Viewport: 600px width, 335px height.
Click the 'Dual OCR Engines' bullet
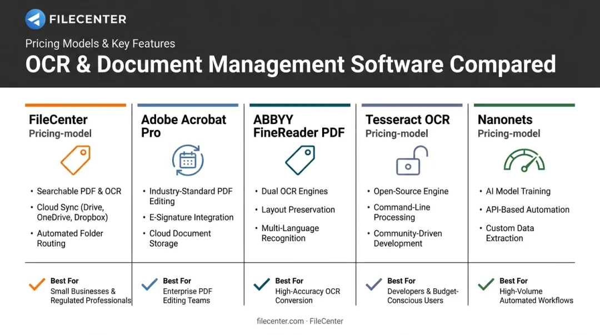pyautogui.click(x=294, y=191)
